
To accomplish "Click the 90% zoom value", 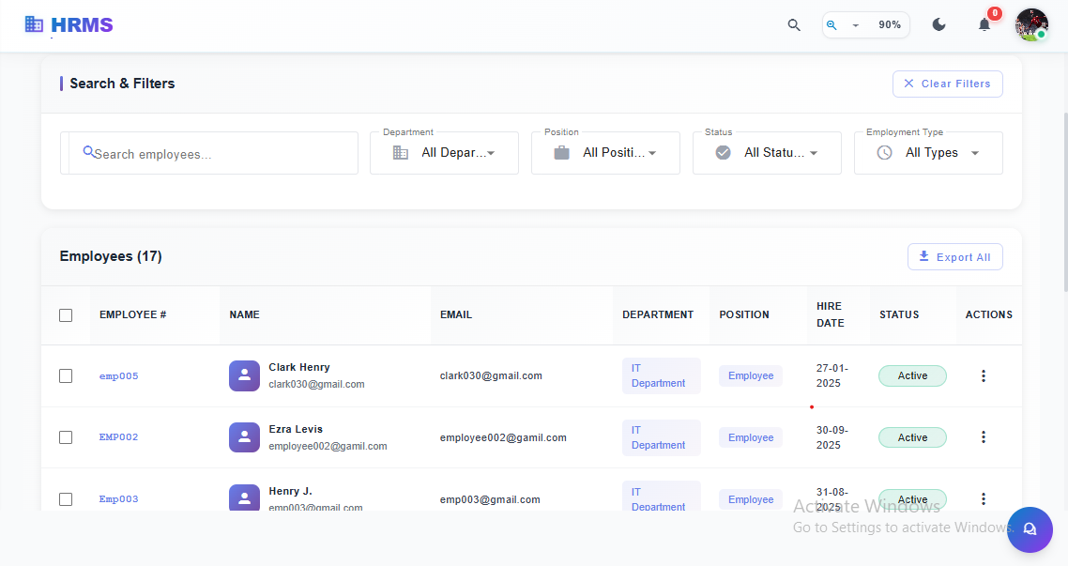I will point(890,24).
